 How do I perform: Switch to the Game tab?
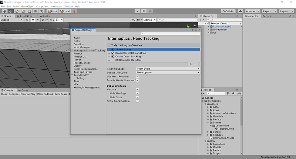pos(23,90)
